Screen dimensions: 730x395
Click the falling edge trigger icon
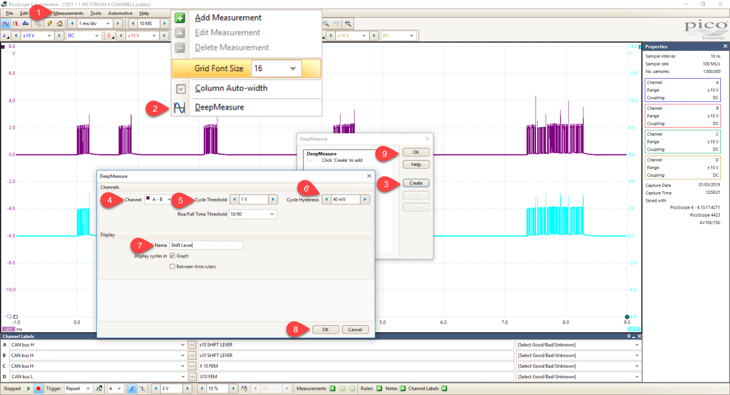coord(142,389)
